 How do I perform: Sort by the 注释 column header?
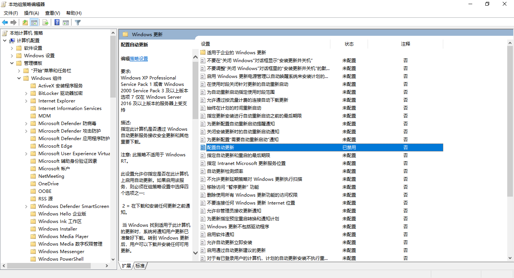406,44
